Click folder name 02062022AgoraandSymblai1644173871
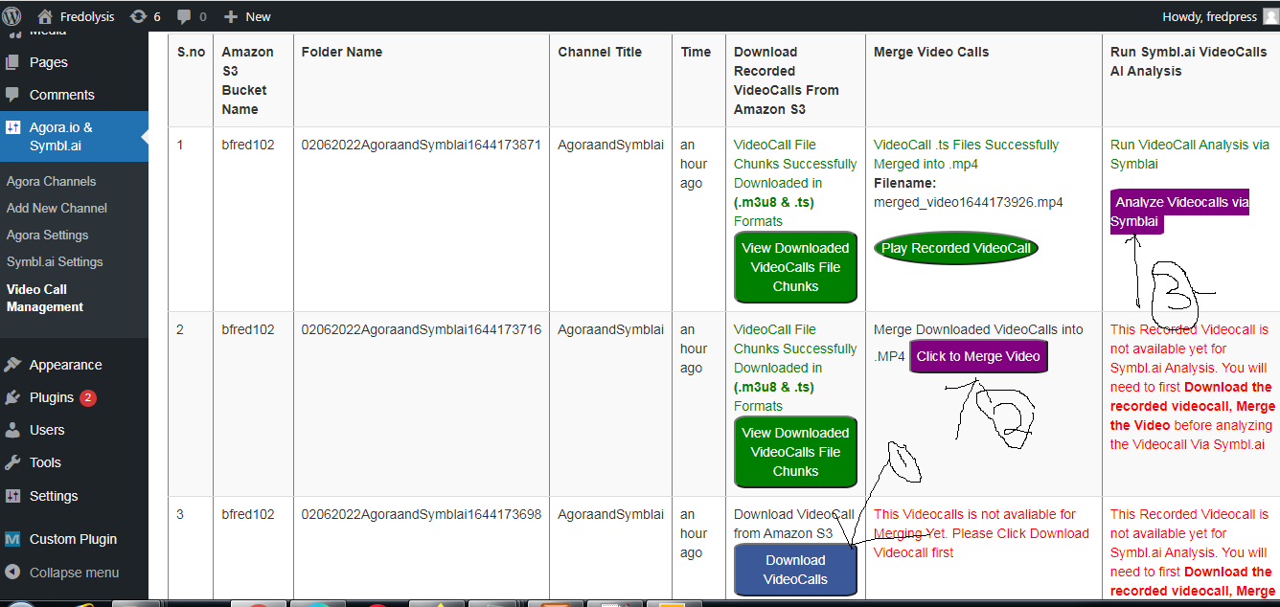The image size is (1280, 607). coord(422,145)
